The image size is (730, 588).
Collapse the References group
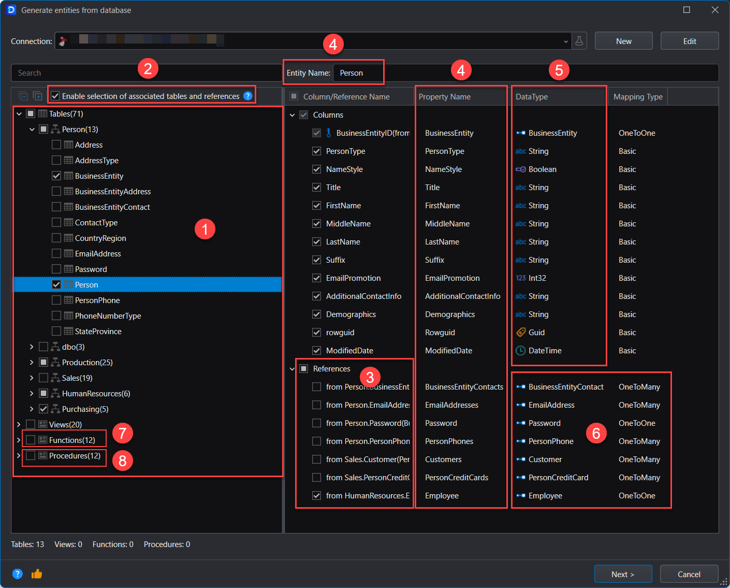(292, 368)
